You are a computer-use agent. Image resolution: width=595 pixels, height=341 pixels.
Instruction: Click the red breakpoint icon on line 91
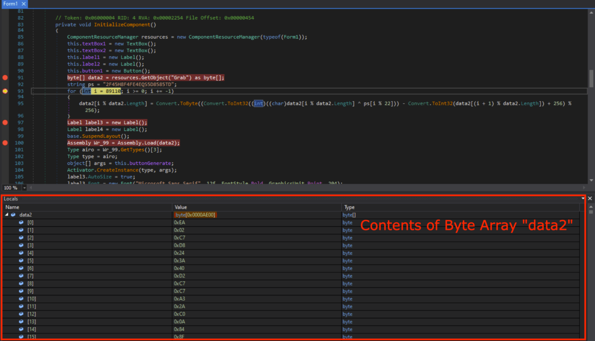point(5,77)
